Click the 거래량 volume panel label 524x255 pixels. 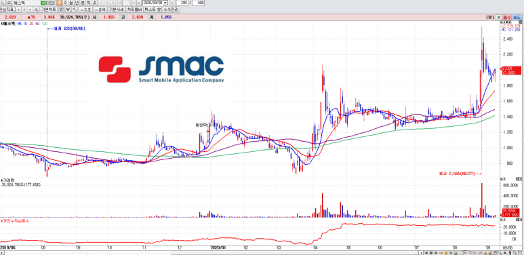[7, 180]
